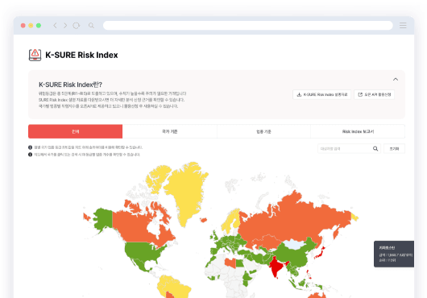Switch to the 국가 기준 tab

pyautogui.click(x=170, y=131)
